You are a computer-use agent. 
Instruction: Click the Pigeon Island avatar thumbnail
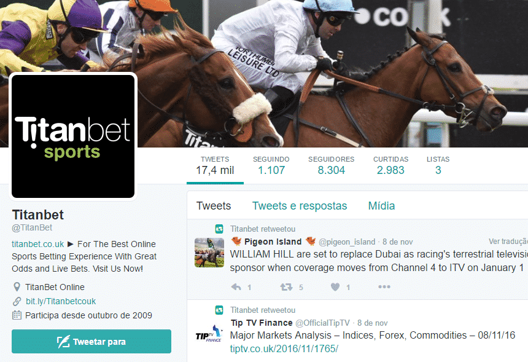point(209,253)
